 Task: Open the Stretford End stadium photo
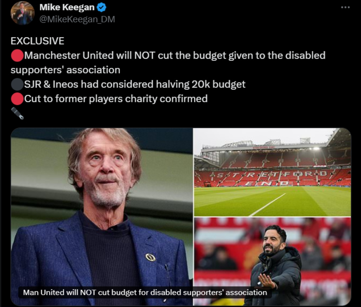pos(272,172)
